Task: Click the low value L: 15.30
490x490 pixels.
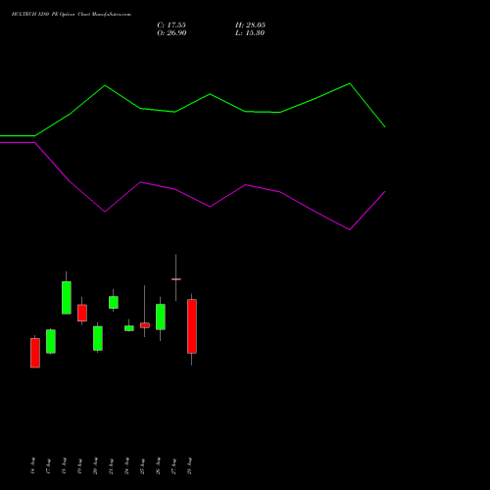Action: (250, 33)
